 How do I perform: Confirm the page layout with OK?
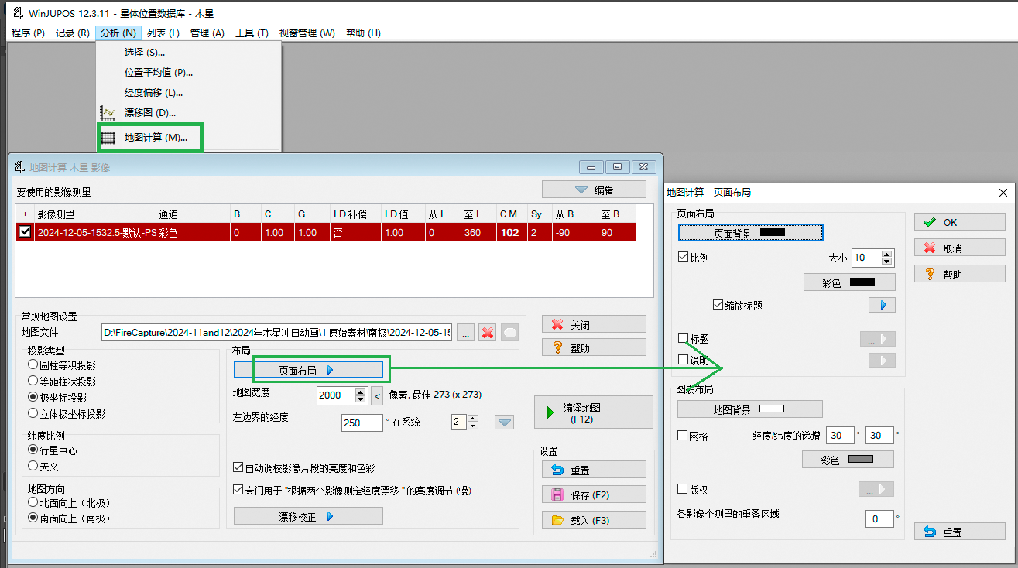[x=960, y=222]
